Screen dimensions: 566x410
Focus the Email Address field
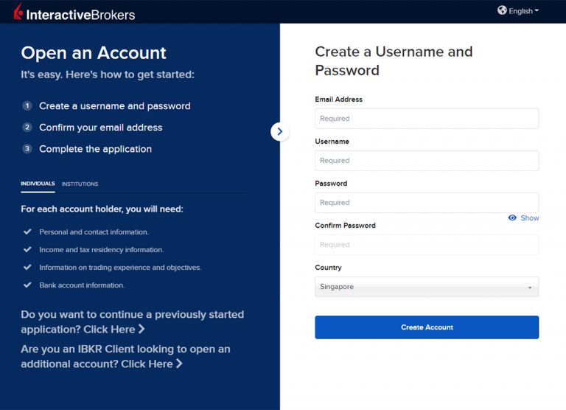(427, 119)
